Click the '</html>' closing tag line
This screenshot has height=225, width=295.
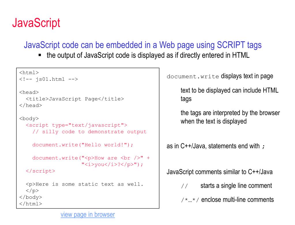click(31, 204)
